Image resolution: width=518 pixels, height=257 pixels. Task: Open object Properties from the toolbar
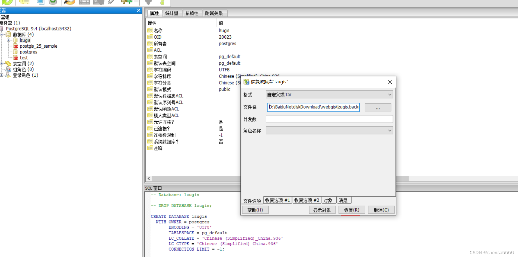pos(25,2)
